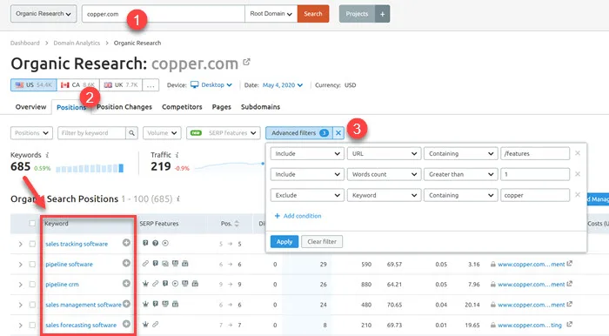Image resolution: width=609 pixels, height=336 pixels.
Task: Click the copper.com domain search field
Action: tap(164, 14)
